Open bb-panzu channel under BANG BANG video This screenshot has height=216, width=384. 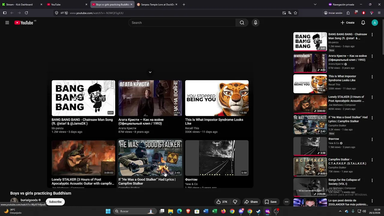58,128
